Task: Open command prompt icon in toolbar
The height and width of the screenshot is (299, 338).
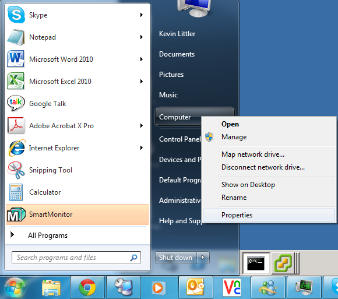Action: coord(256,263)
